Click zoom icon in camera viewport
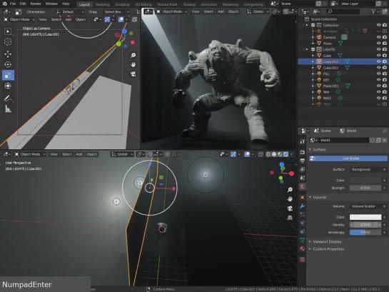The height and width of the screenshot is (292, 389). (133, 55)
